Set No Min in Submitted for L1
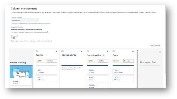 coord(92,61)
